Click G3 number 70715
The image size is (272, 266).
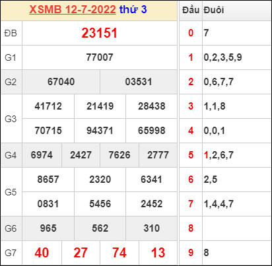pos(48,131)
